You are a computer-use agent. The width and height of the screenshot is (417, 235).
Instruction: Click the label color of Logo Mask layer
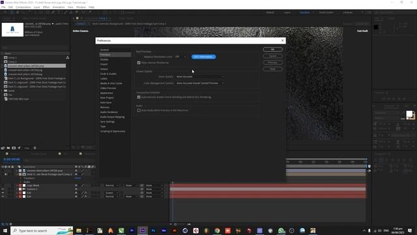point(20,185)
